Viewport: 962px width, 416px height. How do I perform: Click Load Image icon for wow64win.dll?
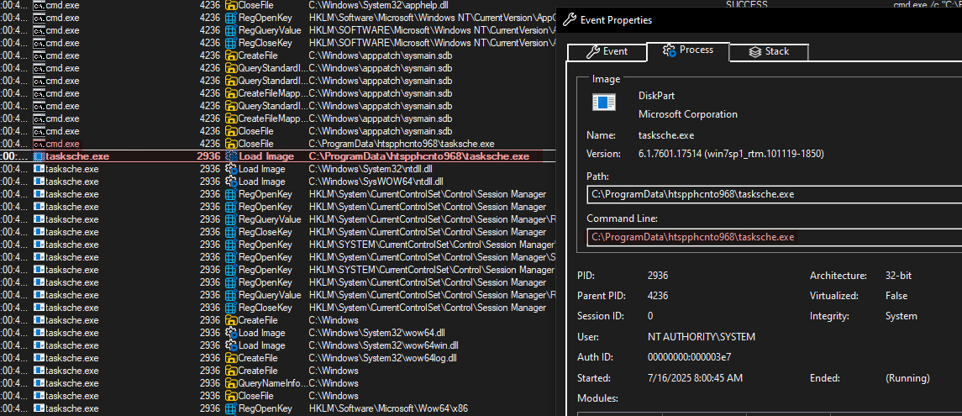(x=231, y=345)
